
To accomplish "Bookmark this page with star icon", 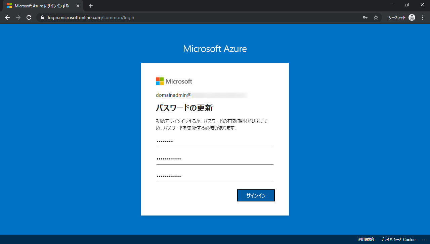I will coord(376,17).
